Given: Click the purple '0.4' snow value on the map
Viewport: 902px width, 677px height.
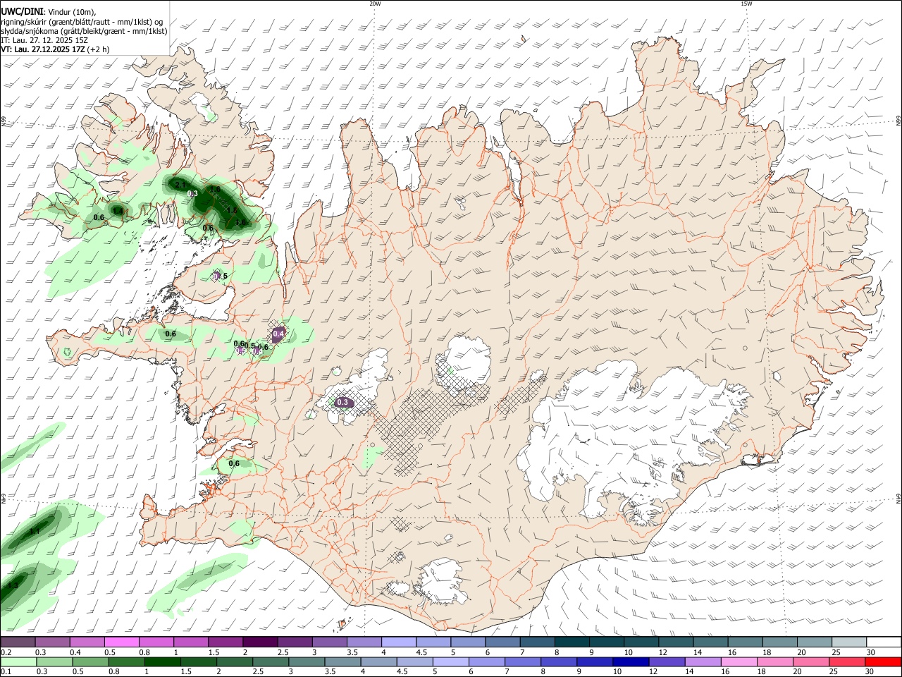Looking at the screenshot, I should point(278,333).
